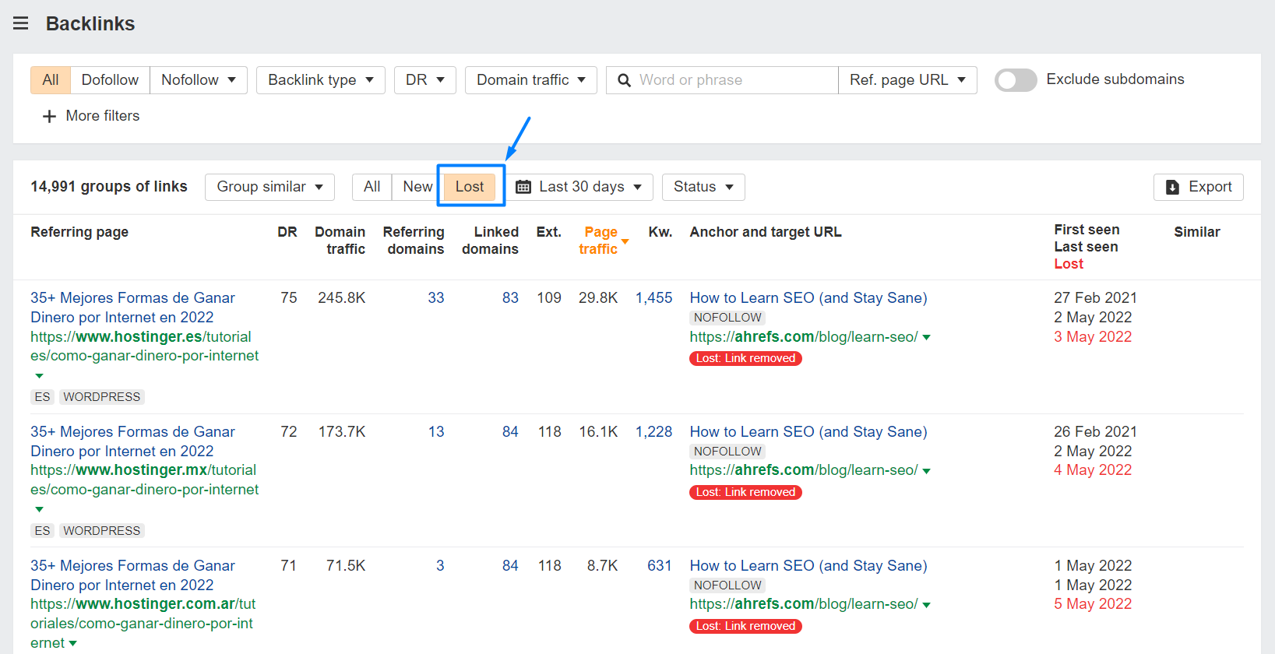Screen dimensions: 1275x654
Task: Click keywords value 1,228
Action: pos(653,432)
